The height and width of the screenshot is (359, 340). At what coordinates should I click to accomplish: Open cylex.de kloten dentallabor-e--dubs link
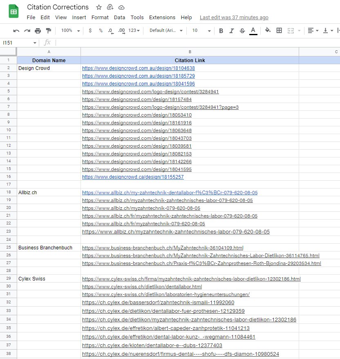tap(152, 345)
